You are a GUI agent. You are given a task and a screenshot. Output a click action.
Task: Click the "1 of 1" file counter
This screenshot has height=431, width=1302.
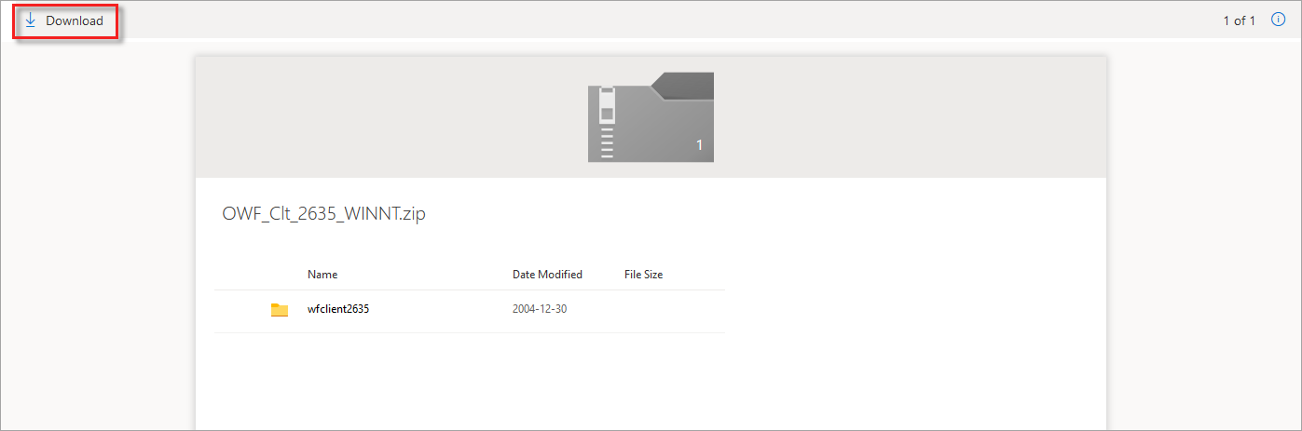point(1240,20)
